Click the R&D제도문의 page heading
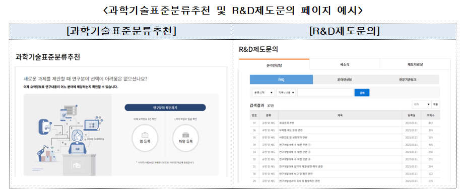The width and height of the screenshot is (465, 195). 258,50
